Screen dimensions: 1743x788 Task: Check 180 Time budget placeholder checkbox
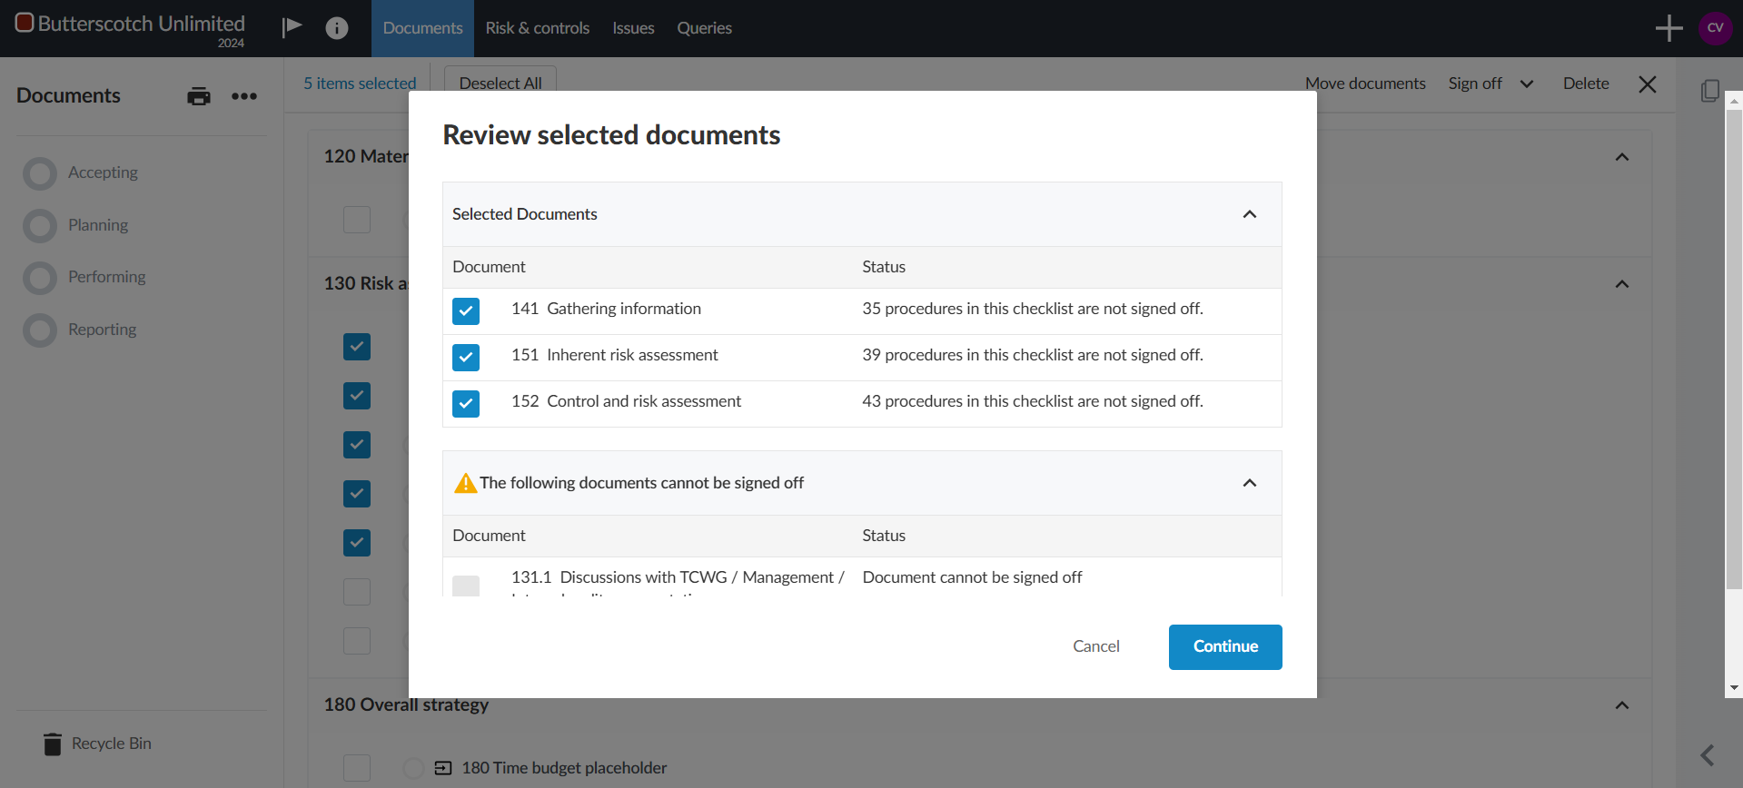[x=357, y=768]
